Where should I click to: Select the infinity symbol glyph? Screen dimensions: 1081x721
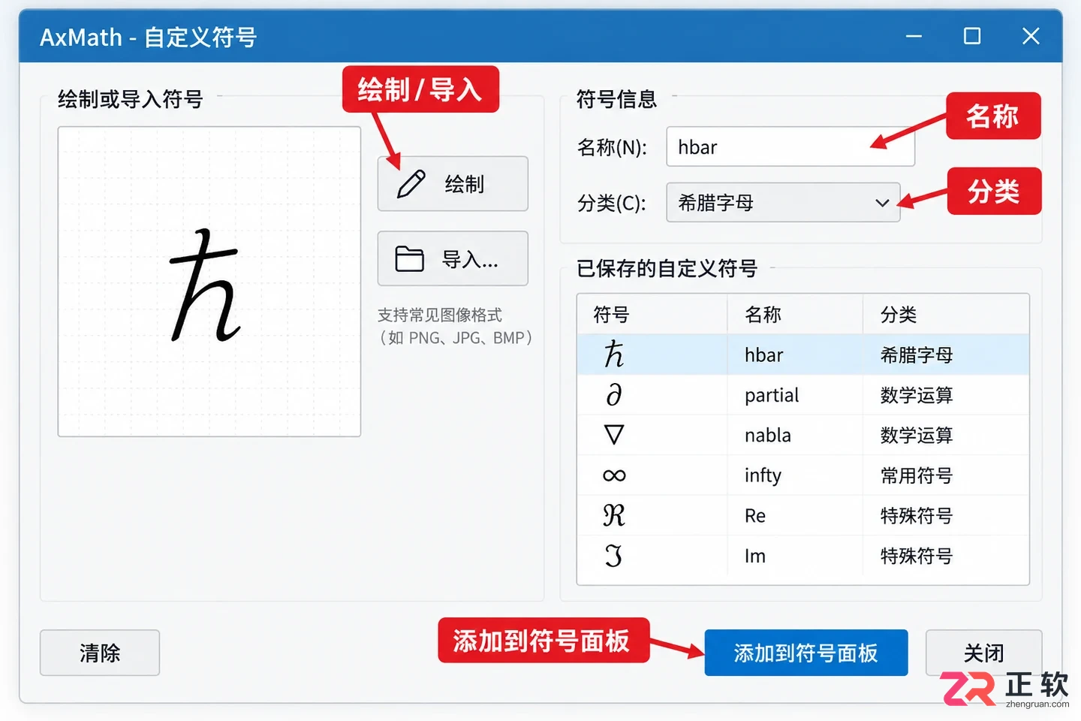614,475
